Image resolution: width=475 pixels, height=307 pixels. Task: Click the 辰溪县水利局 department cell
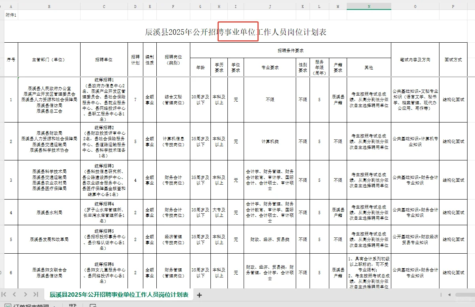coord(49,213)
